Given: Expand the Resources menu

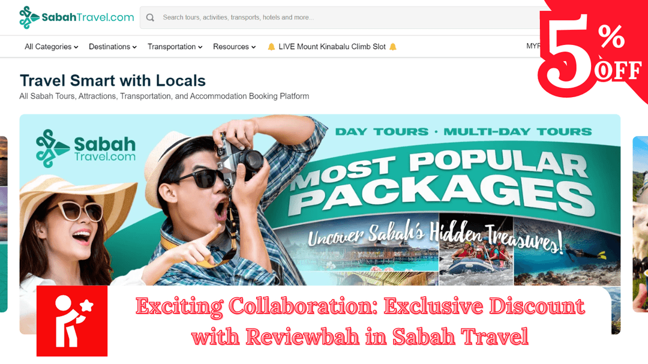Looking at the screenshot, I should [x=235, y=47].
